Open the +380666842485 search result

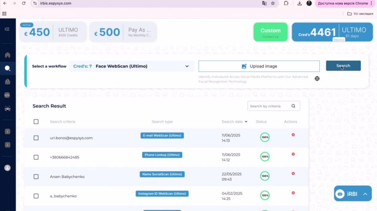point(64,157)
